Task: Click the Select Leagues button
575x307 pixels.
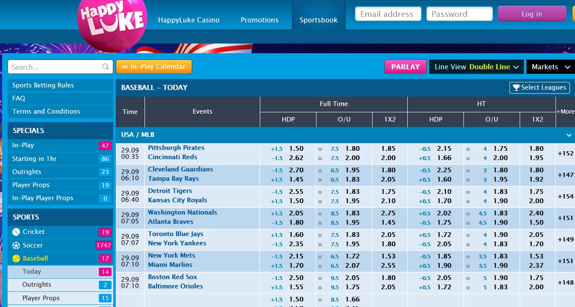Action: click(x=540, y=87)
